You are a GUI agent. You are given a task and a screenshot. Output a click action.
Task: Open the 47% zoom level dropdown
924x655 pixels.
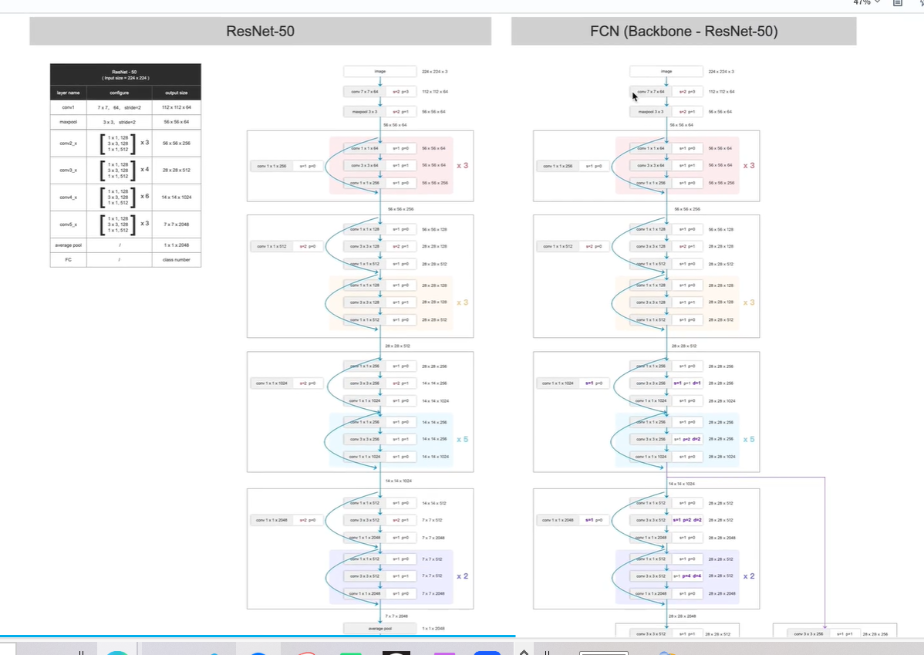coord(866,2)
